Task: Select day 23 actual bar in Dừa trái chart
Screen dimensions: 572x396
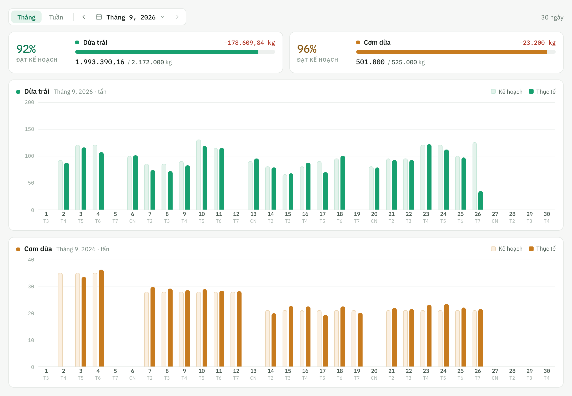Action: tap(429, 177)
